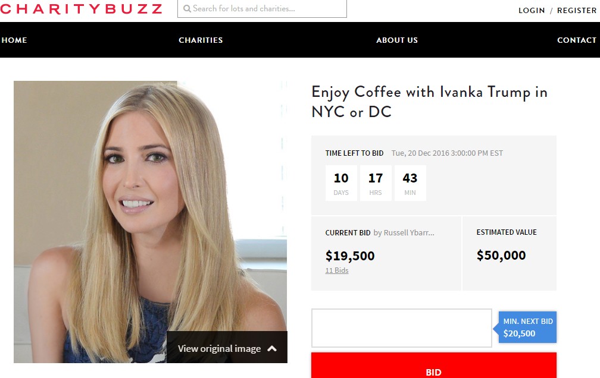Open the Charities menu item
Viewport: 600px width, 378px height.
pyautogui.click(x=201, y=40)
